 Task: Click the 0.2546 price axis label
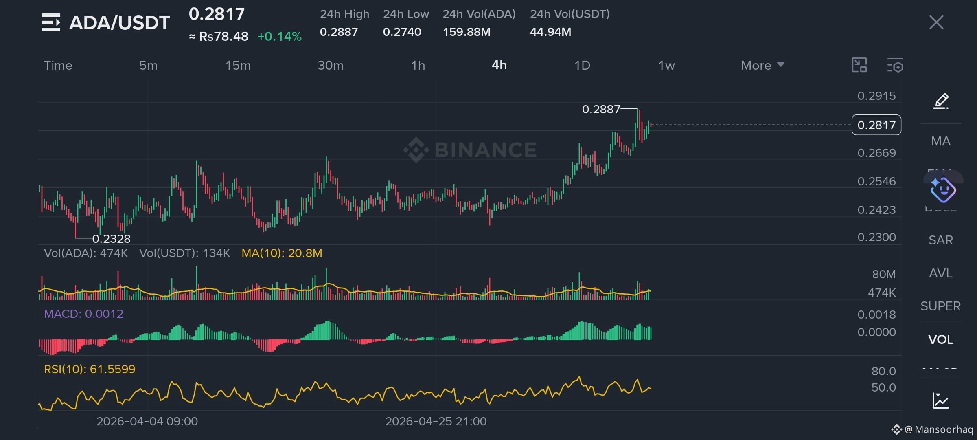pyautogui.click(x=876, y=181)
